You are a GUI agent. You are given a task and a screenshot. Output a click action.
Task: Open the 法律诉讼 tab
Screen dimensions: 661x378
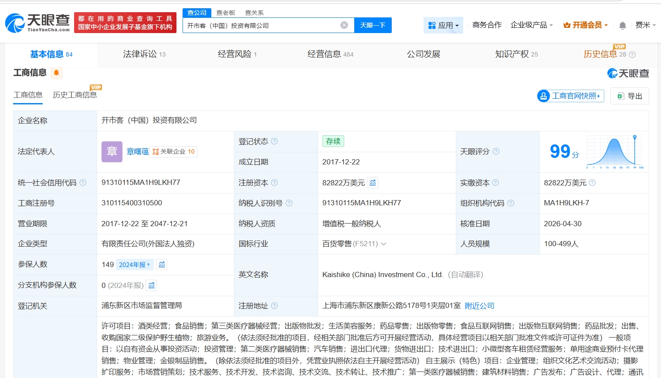click(144, 54)
